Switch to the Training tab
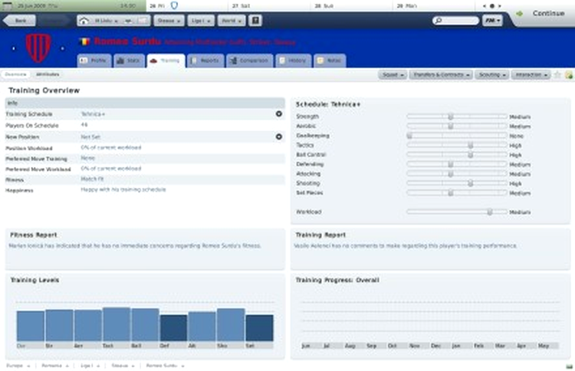 click(166, 61)
